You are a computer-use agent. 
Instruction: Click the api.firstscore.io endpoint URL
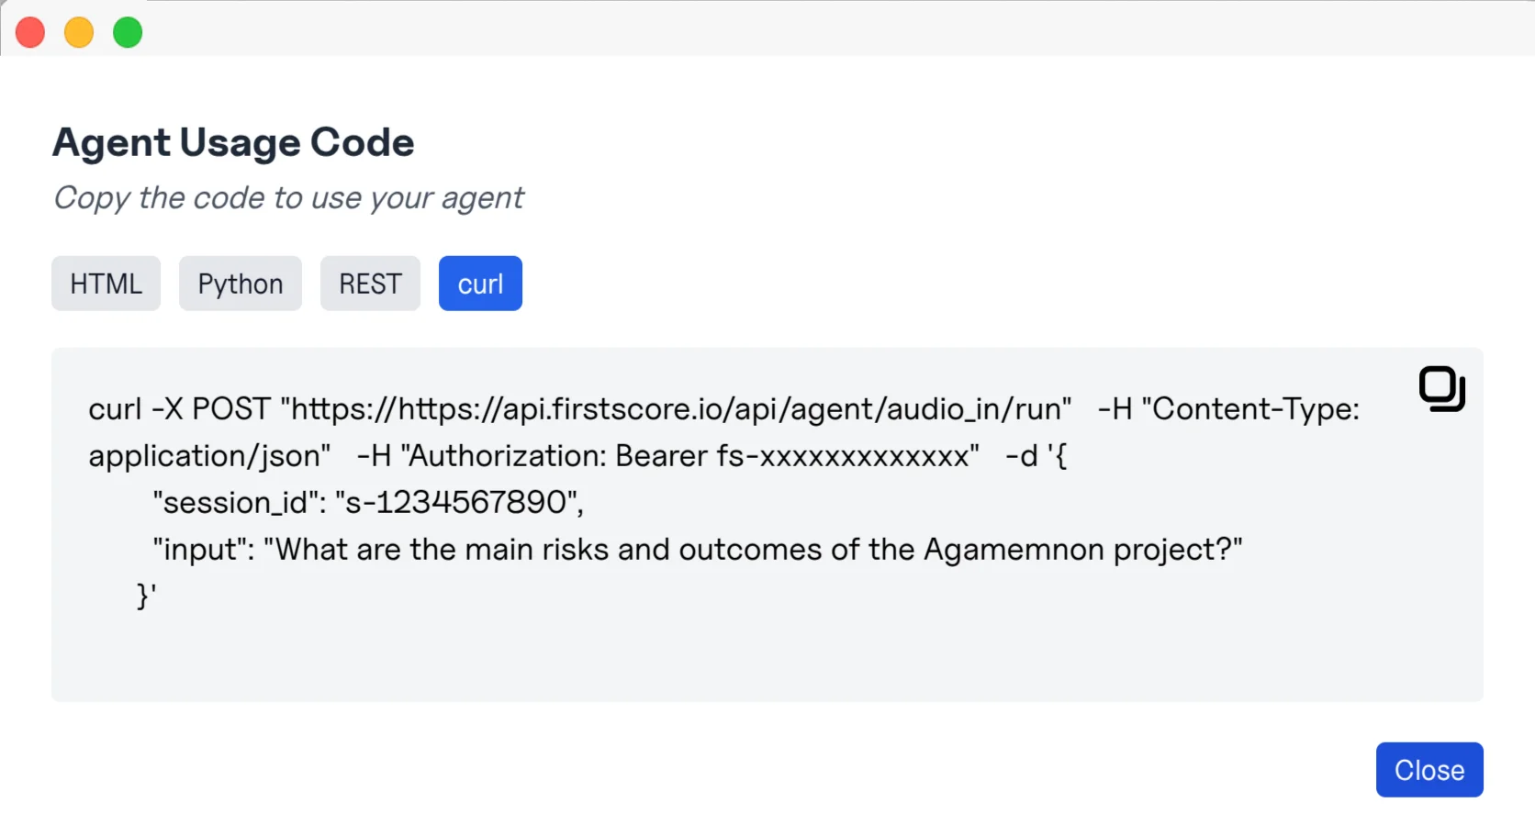679,409
